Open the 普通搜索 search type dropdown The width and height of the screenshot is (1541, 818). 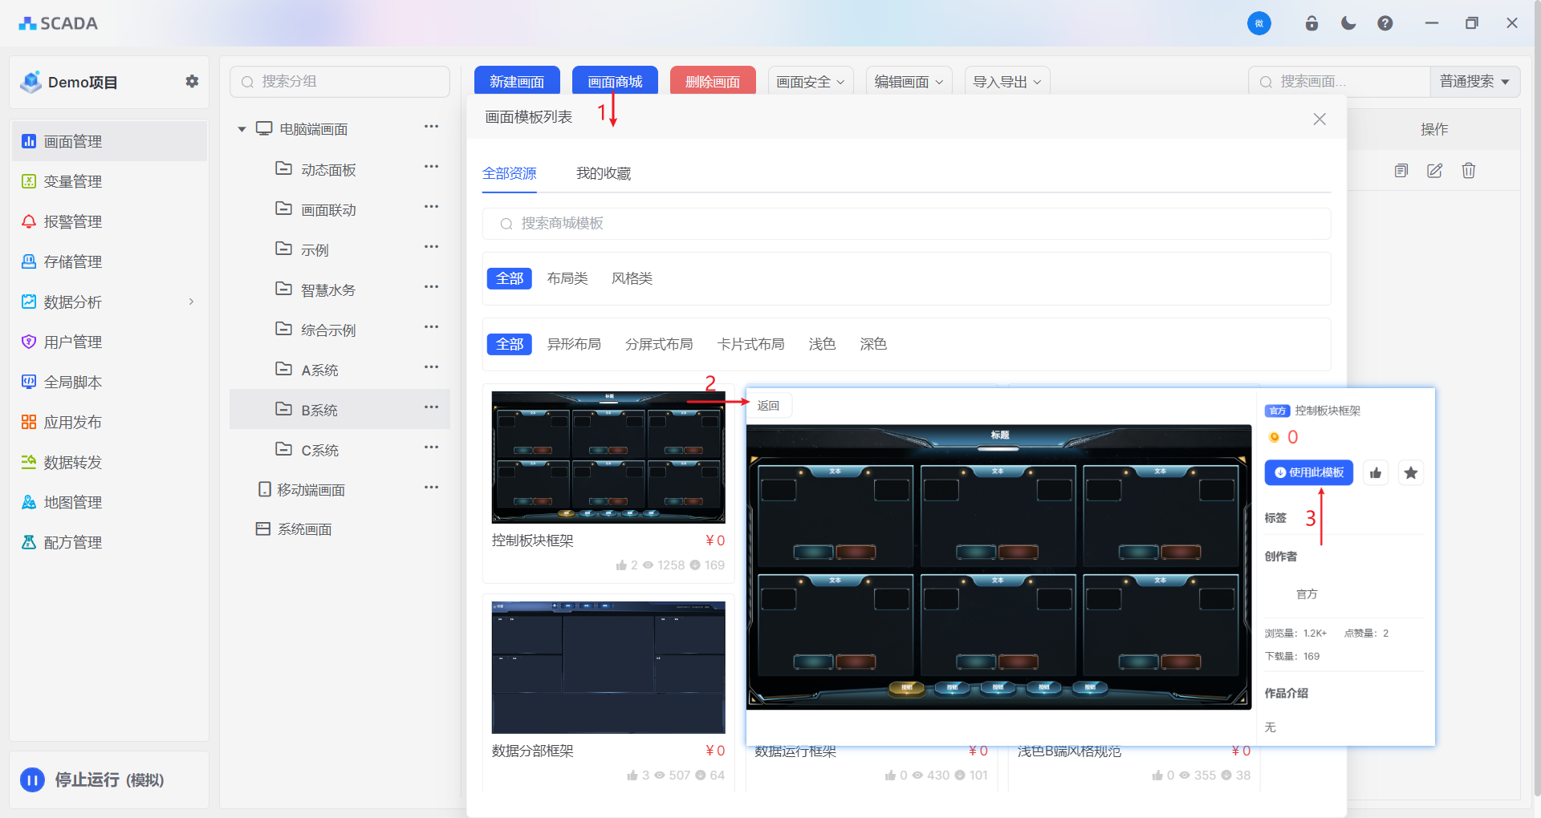pyautogui.click(x=1474, y=82)
